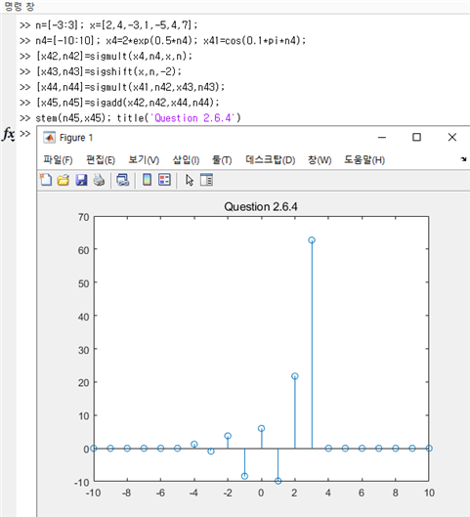Image resolution: width=470 pixels, height=517 pixels.
Task: Print the figure using the printer icon
Action: click(99, 180)
